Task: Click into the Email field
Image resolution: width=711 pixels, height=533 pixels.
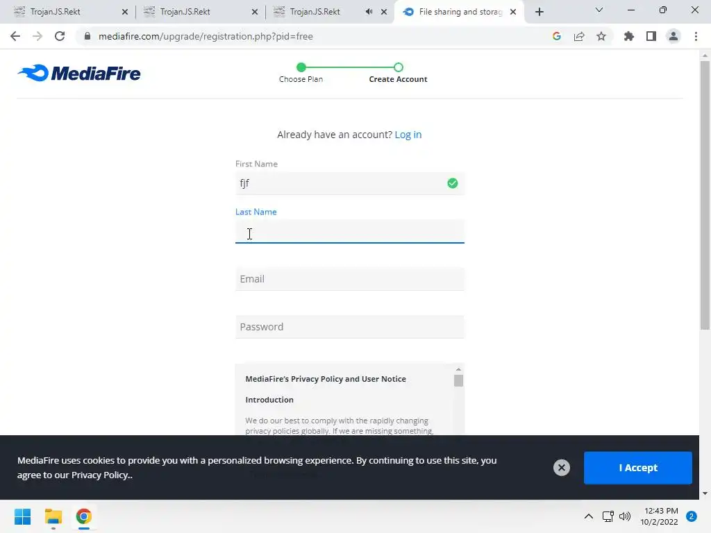Action: pyautogui.click(x=350, y=279)
